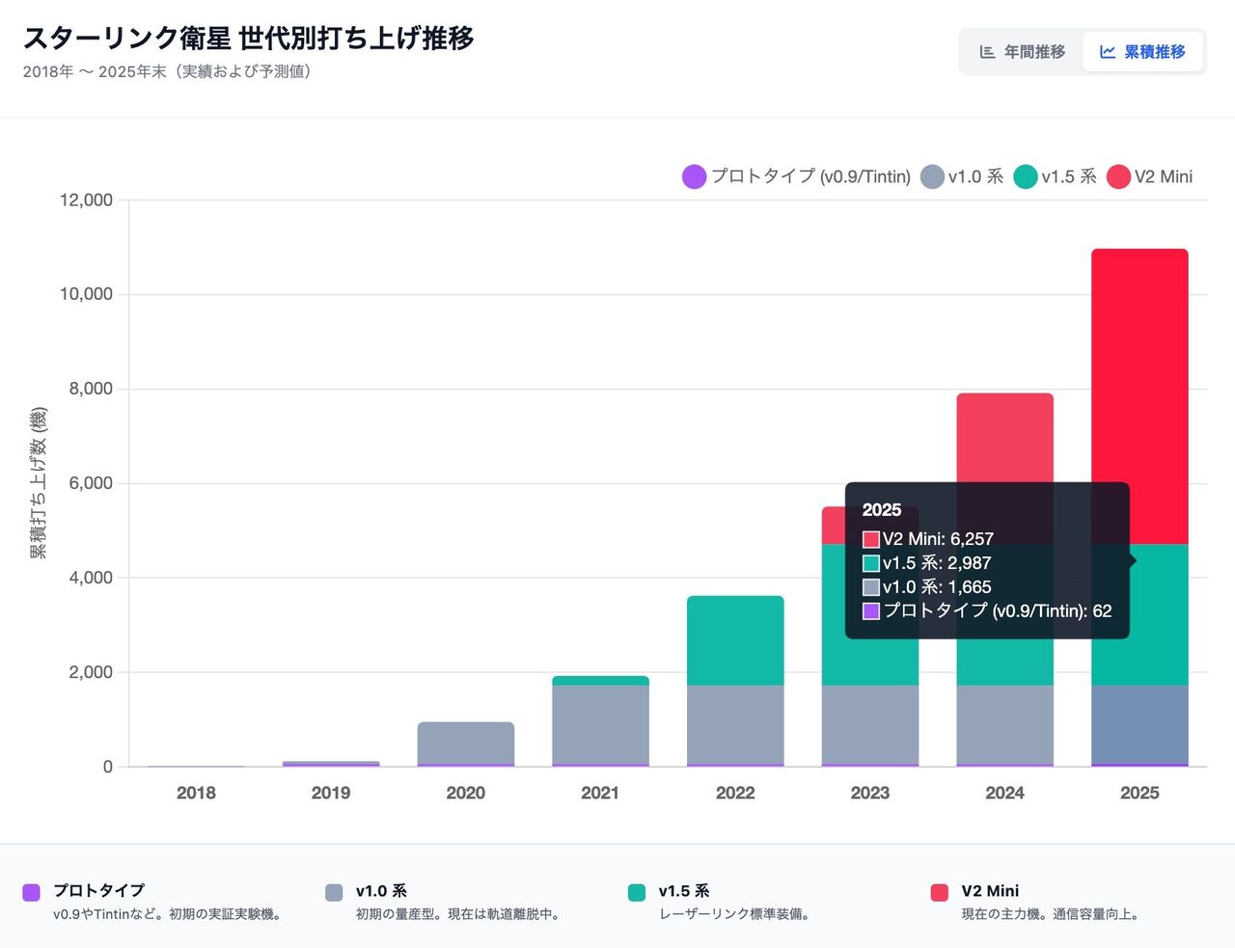Click the gray v1.0 segment of the 2024 bar
This screenshot has width=1235, height=948.
(1004, 724)
